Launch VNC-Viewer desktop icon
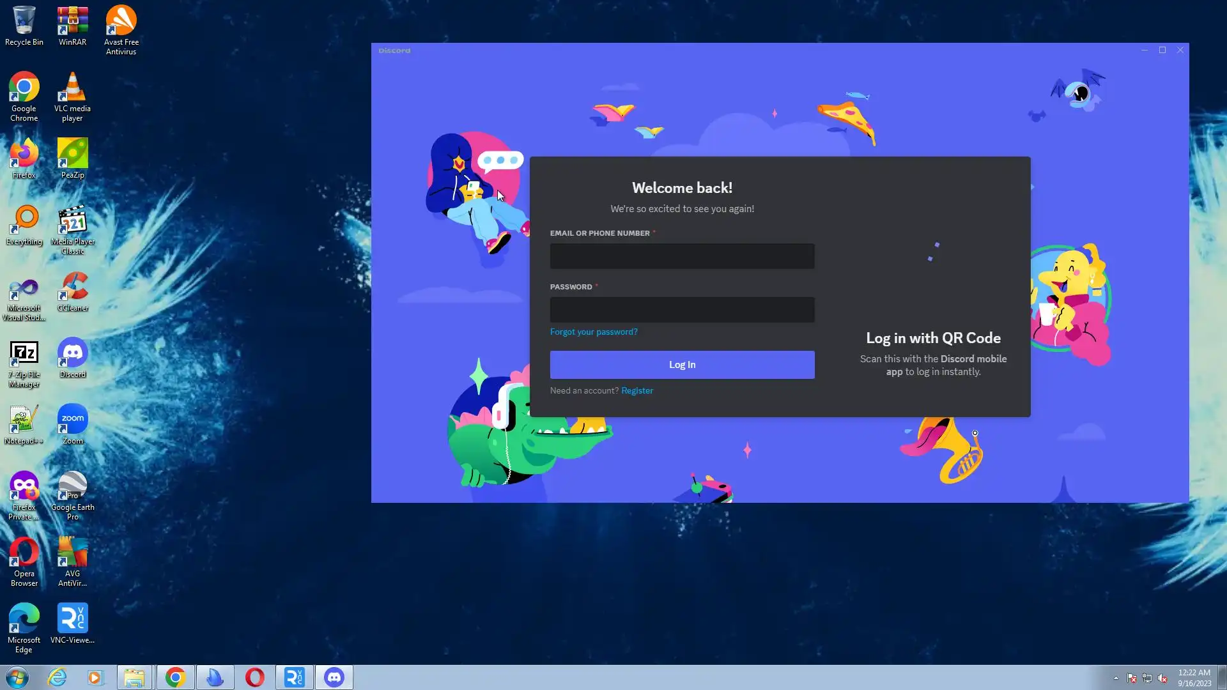Image resolution: width=1227 pixels, height=690 pixels. pyautogui.click(x=72, y=623)
